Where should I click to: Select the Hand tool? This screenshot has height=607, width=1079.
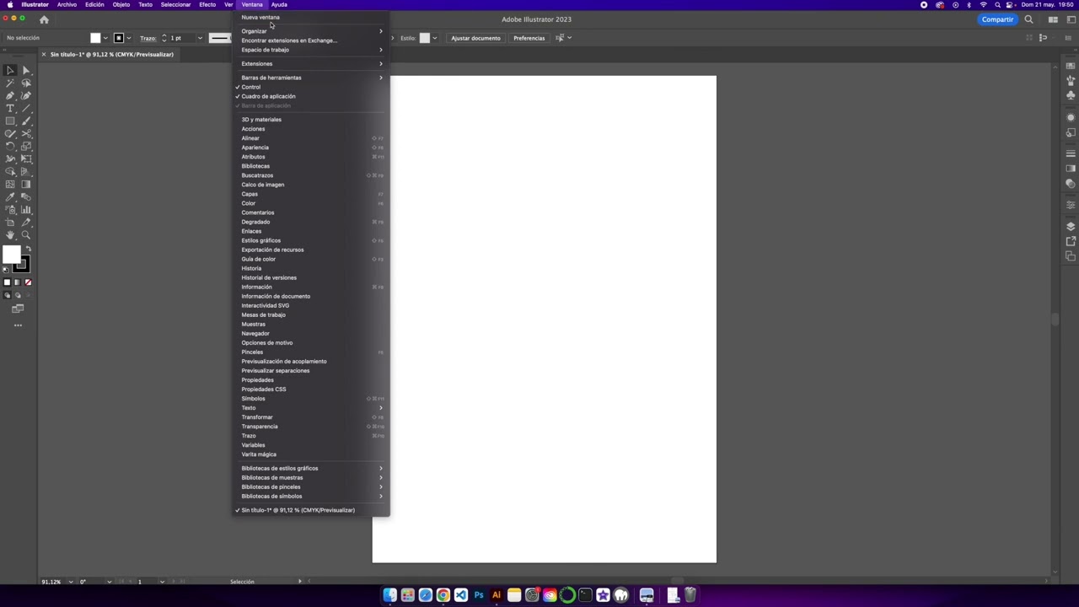(x=10, y=234)
